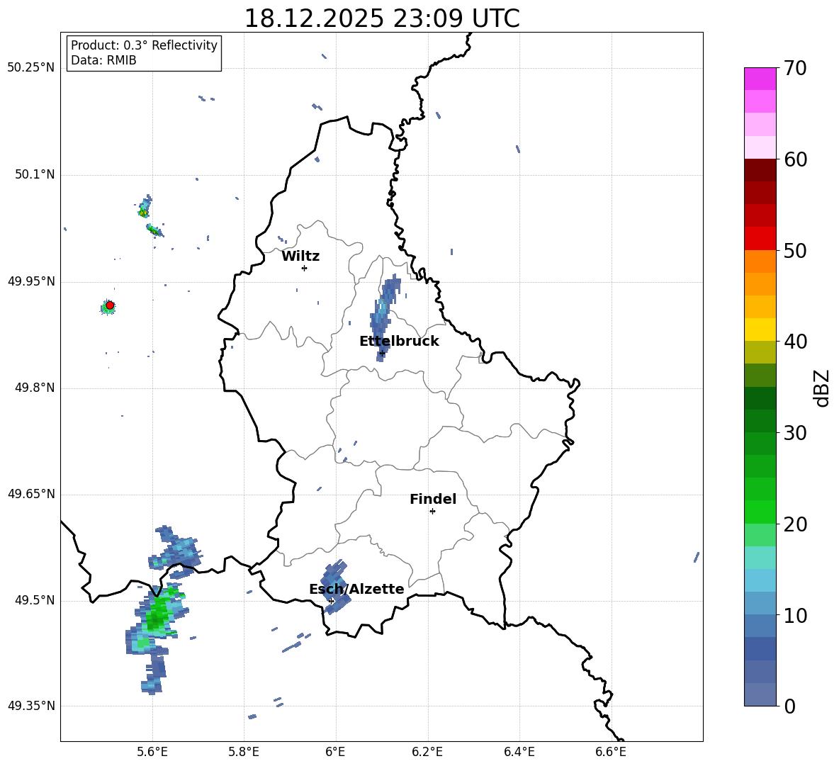Click the colorbar tick value 40
Image resolution: width=839 pixels, height=766 pixels.
795,342
